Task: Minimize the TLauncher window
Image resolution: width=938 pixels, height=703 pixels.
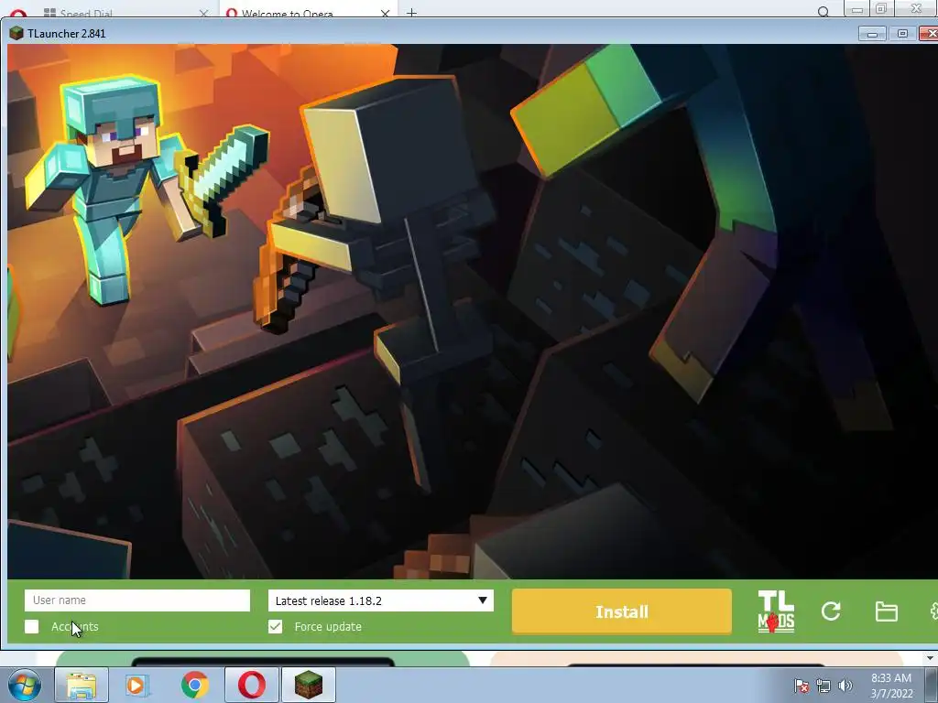Action: point(872,34)
